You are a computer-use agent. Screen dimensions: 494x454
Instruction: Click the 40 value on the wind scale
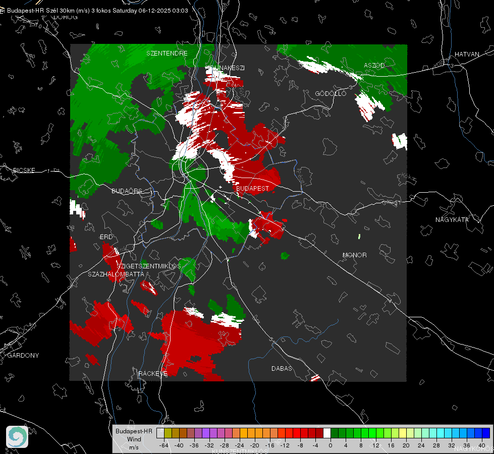click(481, 445)
